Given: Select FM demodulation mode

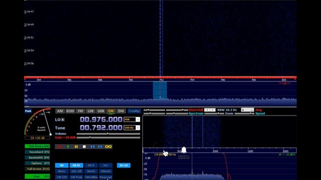Looking at the screenshot, I should pyautogui.click(x=80, y=111).
